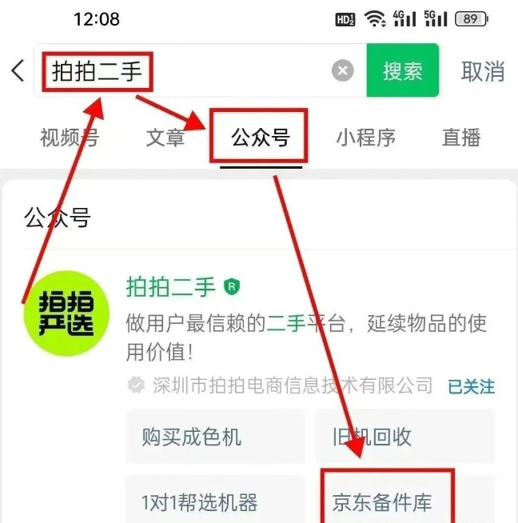Open the 旧机回收 menu entry
The image size is (518, 523).
404,437
